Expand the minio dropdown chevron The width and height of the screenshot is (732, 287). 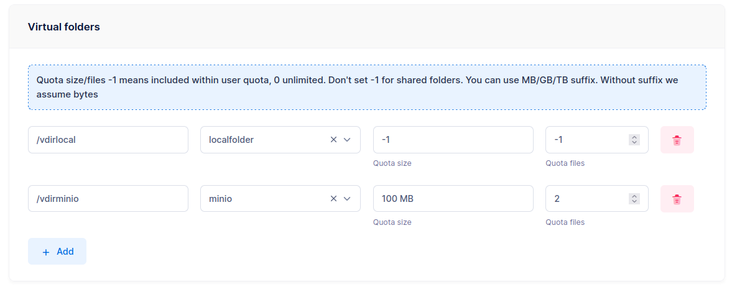(x=347, y=199)
